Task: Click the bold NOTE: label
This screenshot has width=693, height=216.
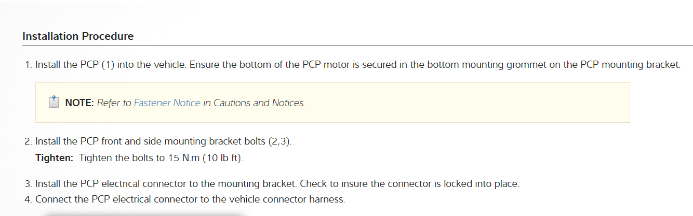Action: pyautogui.click(x=79, y=103)
